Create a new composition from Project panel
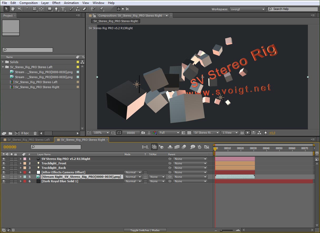Screen dimensions: 320x233 click(17, 133)
